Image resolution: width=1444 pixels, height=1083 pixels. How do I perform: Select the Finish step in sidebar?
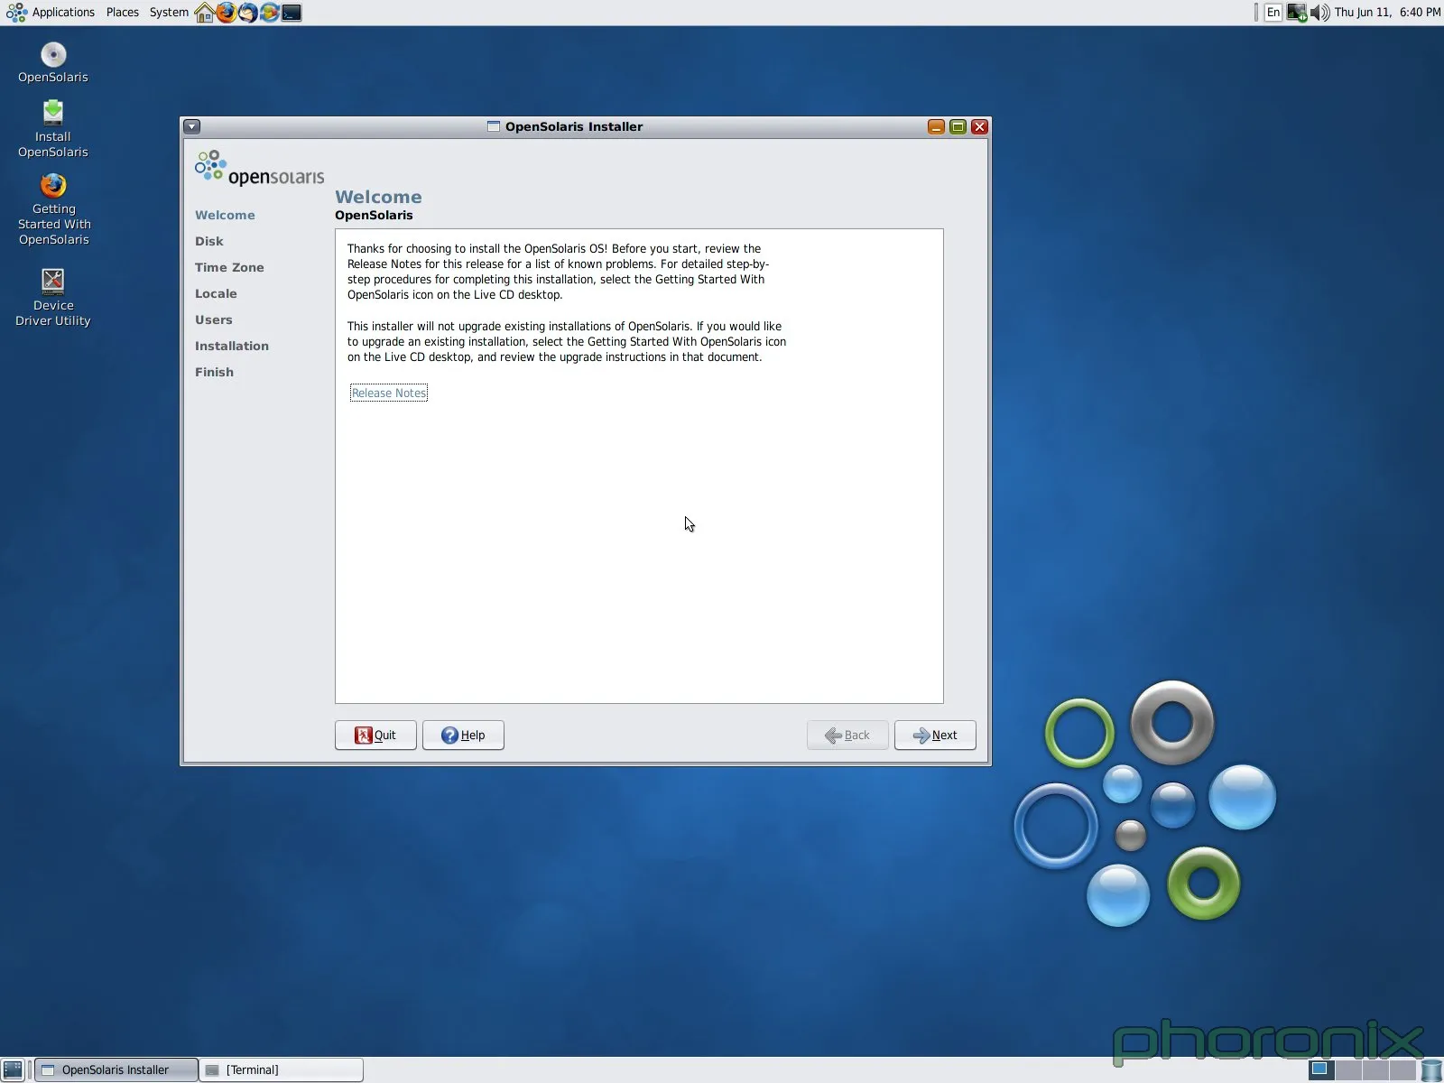pos(214,372)
